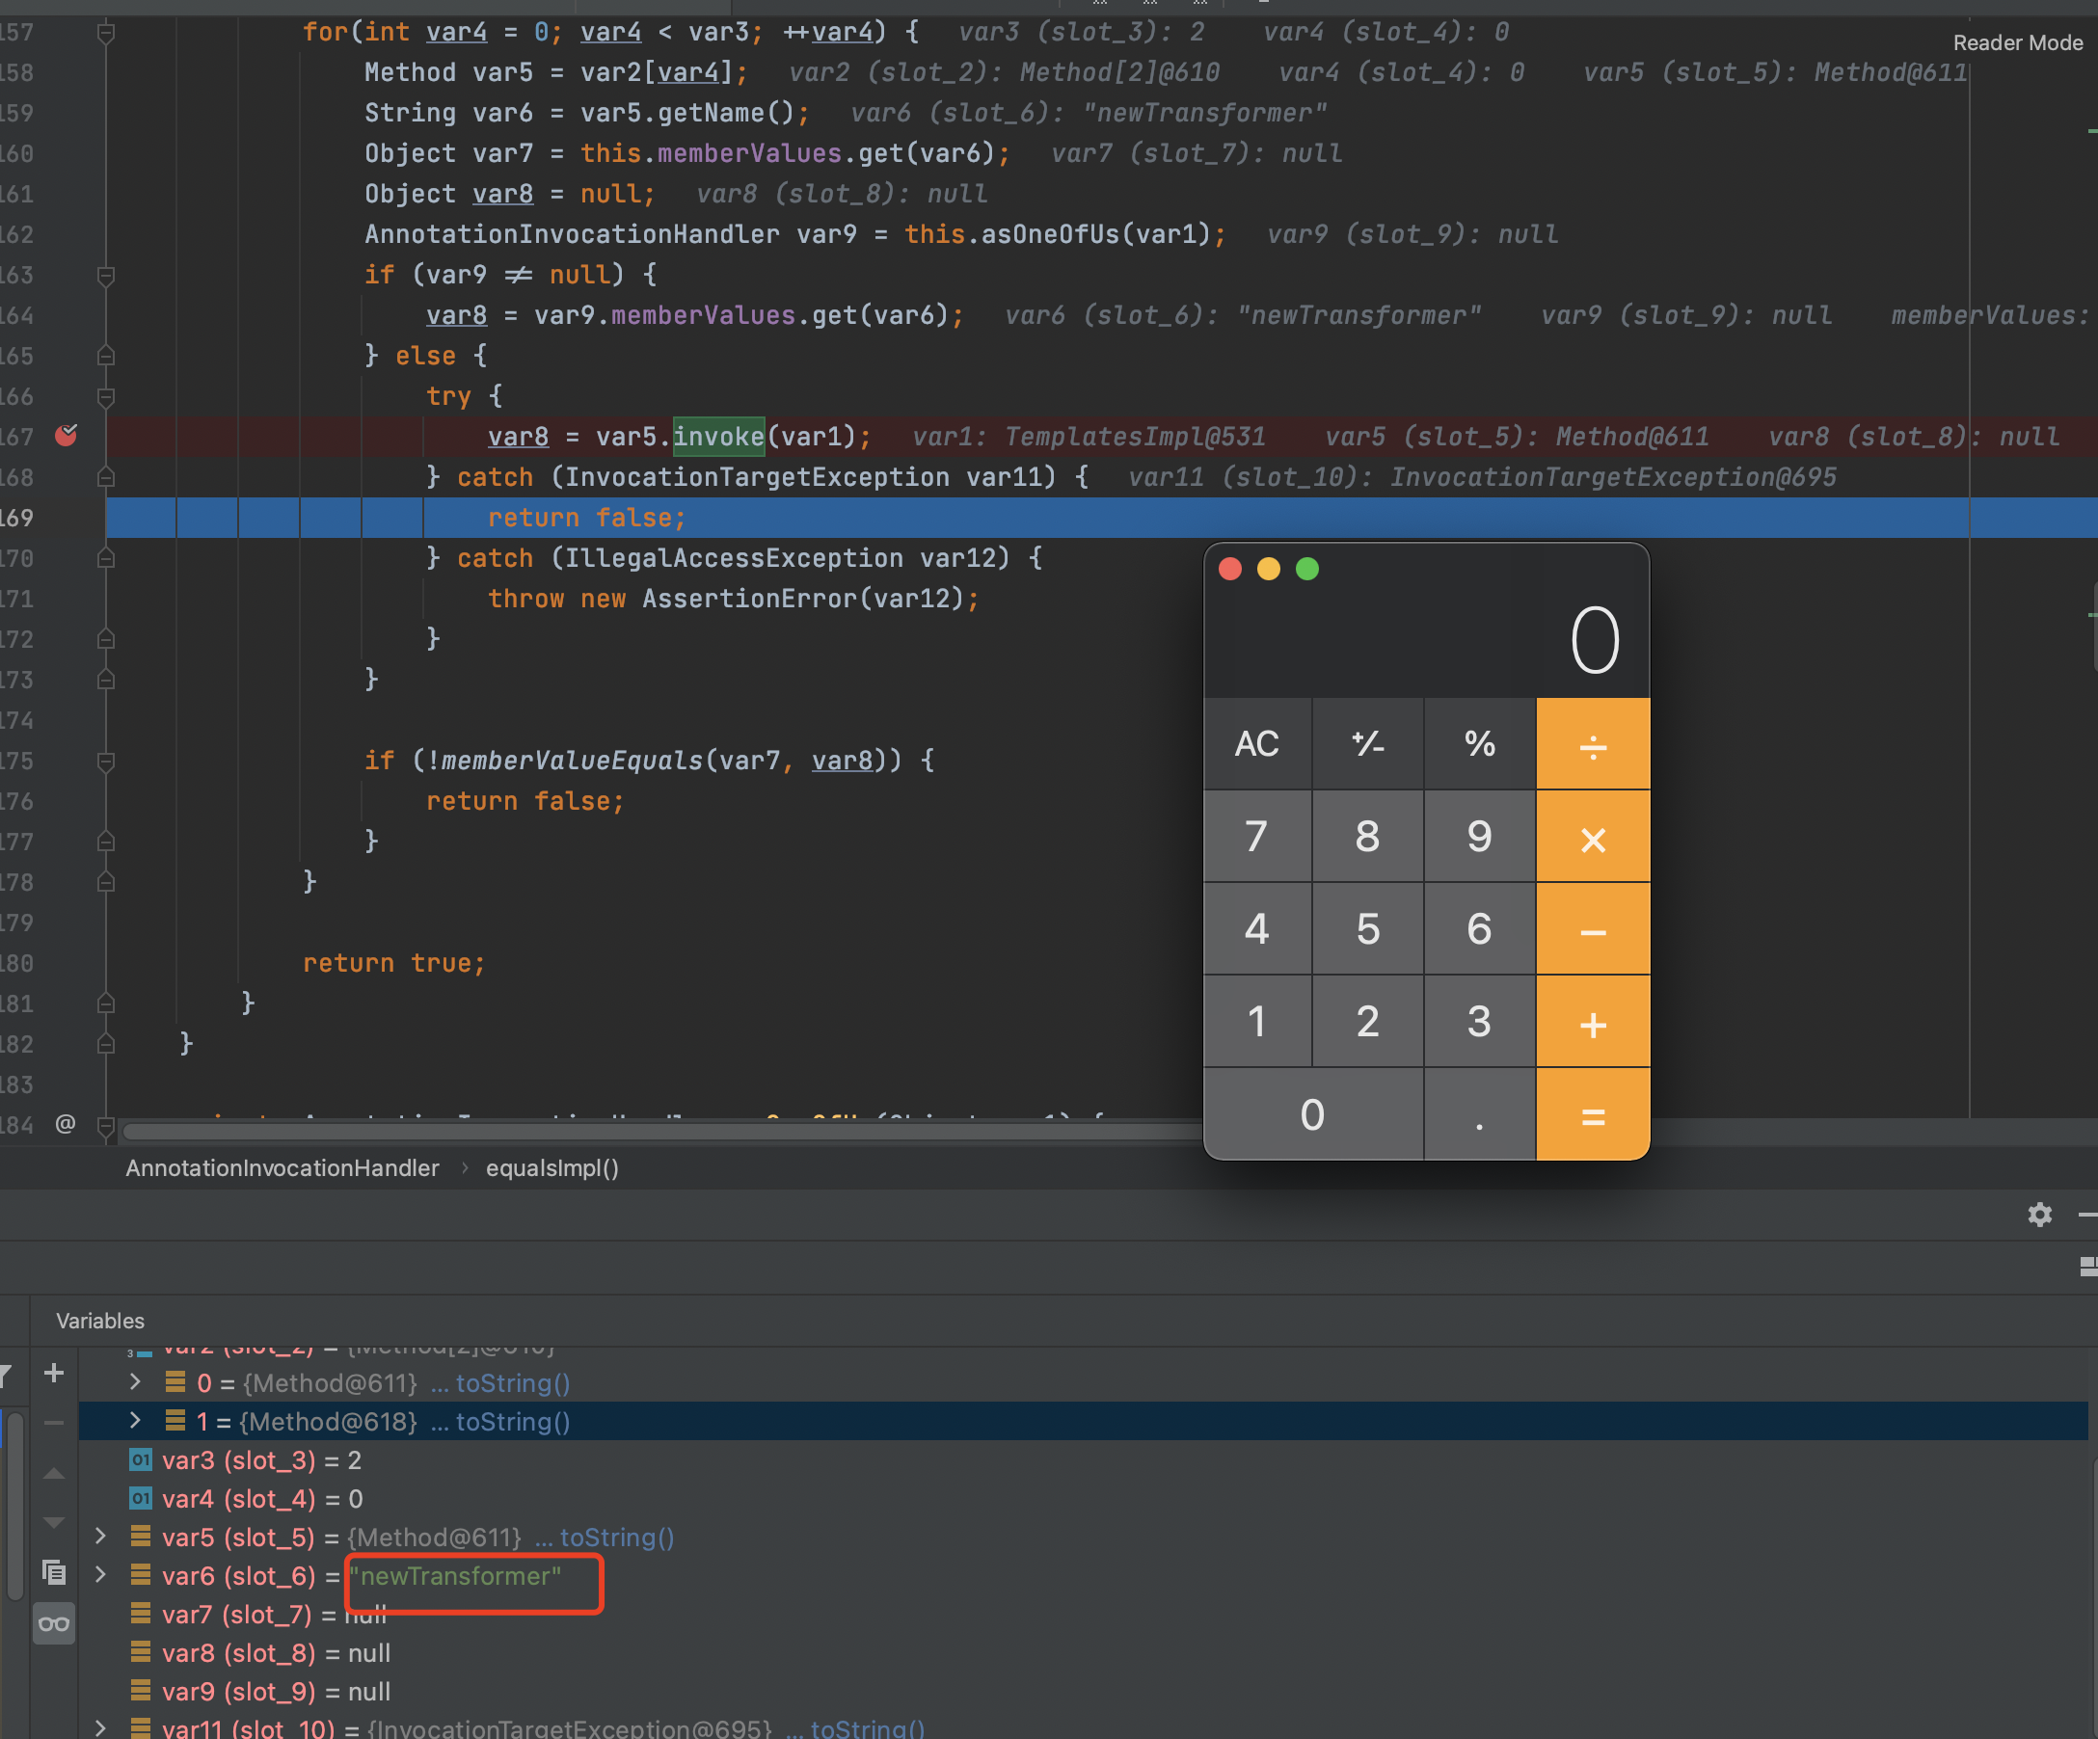2098x1739 pixels.
Task: Click Calculator digit 6
Action: coord(1480,930)
